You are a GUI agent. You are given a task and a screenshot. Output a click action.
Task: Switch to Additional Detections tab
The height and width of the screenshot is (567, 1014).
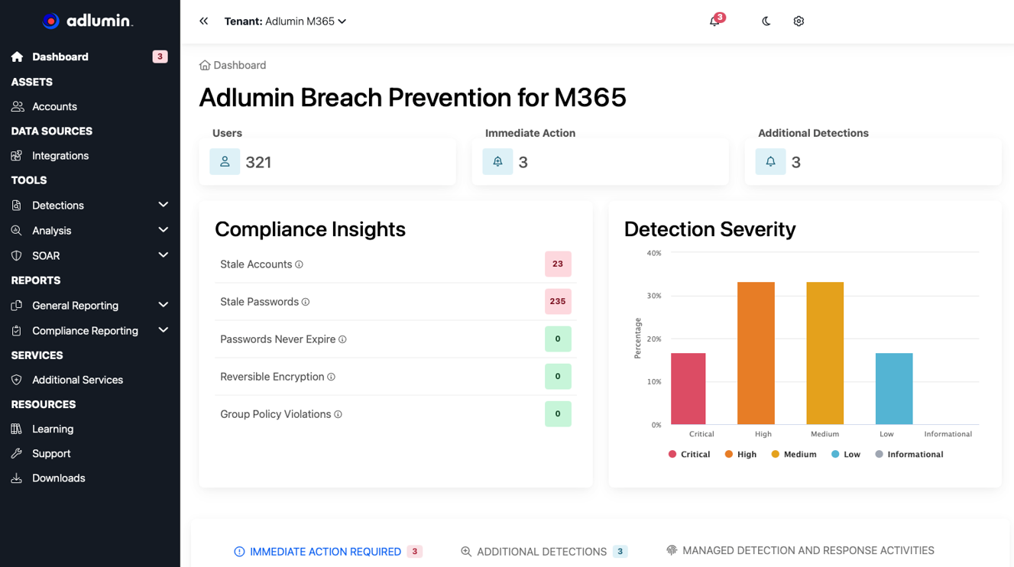[x=541, y=551]
